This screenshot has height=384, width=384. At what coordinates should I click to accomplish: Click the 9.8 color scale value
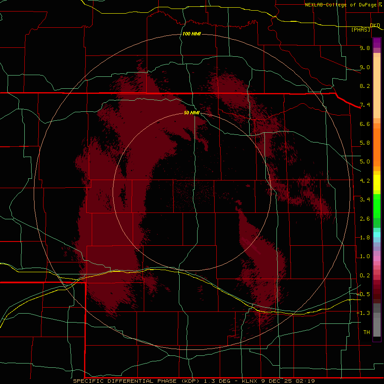(365, 48)
